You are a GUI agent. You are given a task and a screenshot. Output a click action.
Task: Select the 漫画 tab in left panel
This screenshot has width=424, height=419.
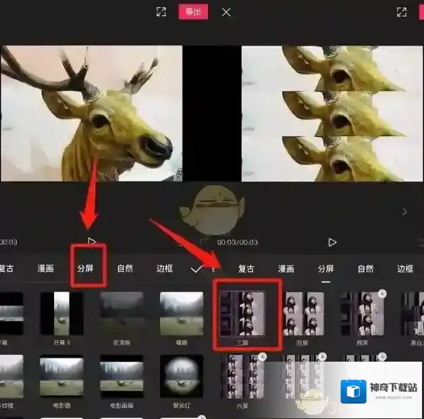(45, 269)
